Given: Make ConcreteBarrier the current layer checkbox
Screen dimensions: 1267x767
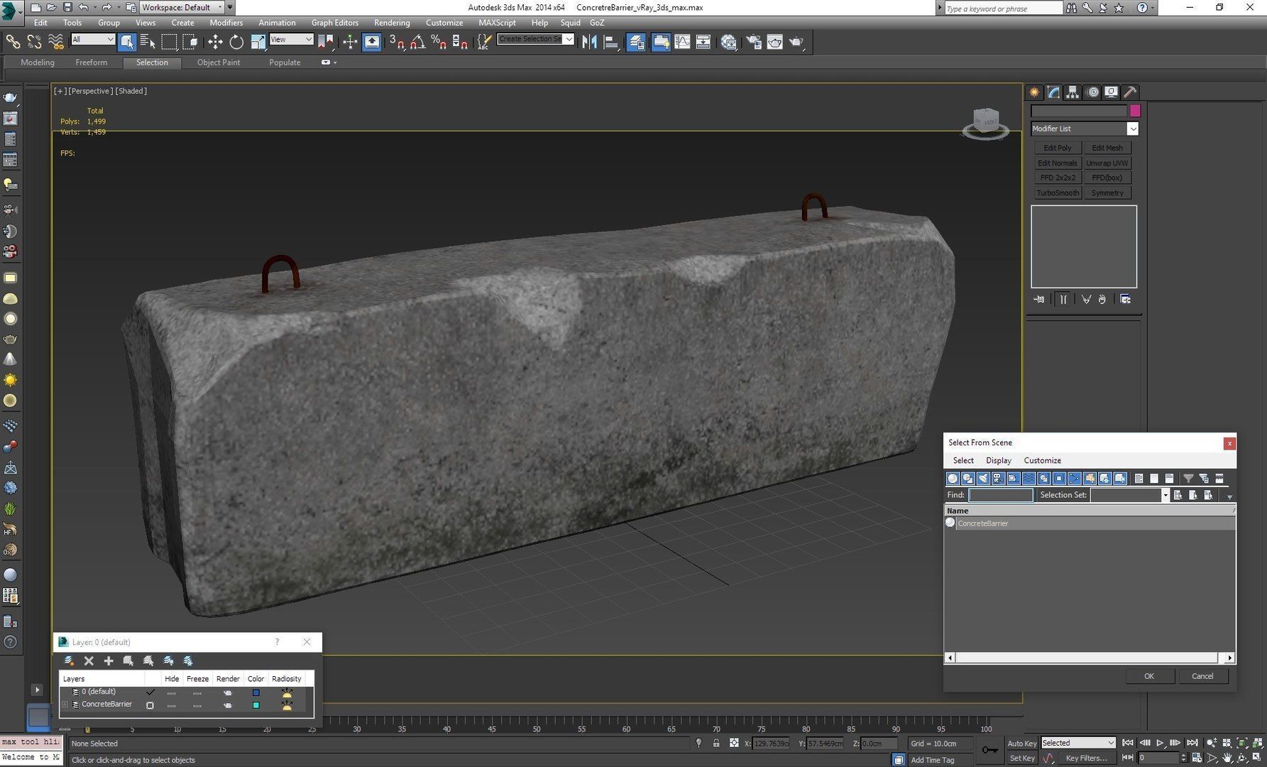Looking at the screenshot, I should 150,705.
